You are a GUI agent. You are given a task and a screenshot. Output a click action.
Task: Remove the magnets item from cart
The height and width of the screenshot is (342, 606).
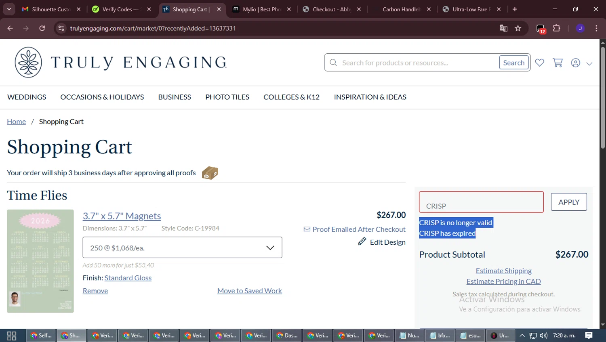click(x=95, y=291)
